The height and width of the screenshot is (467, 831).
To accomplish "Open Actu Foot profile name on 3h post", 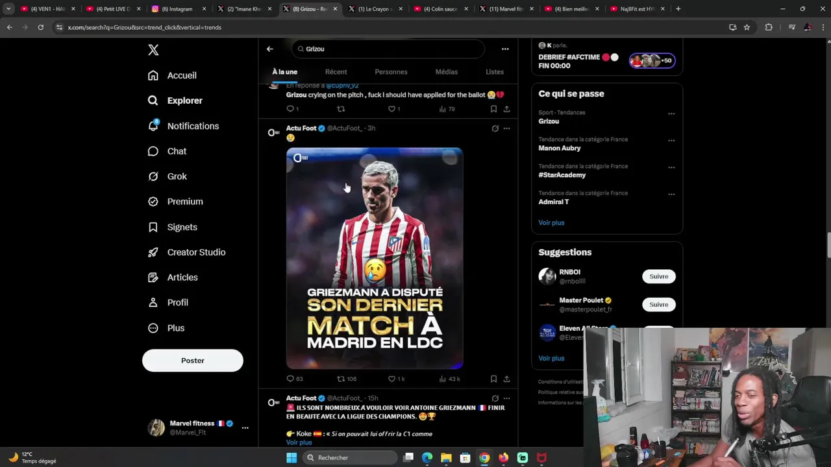I will (x=301, y=128).
